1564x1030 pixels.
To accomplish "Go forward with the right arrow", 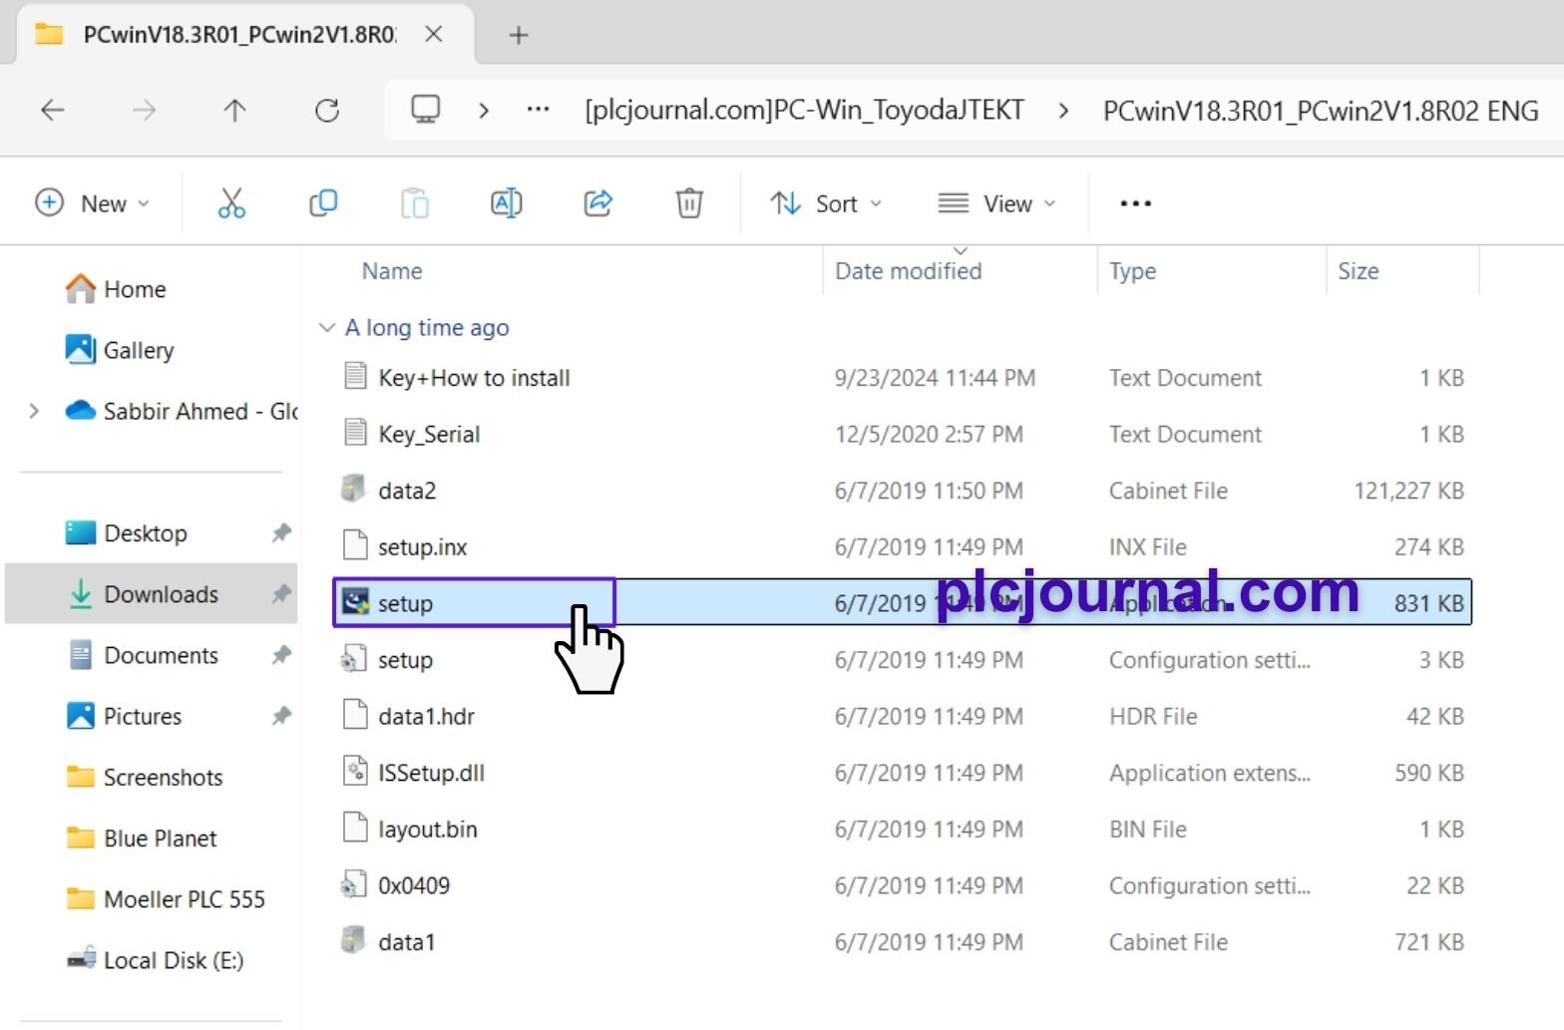I will point(144,110).
